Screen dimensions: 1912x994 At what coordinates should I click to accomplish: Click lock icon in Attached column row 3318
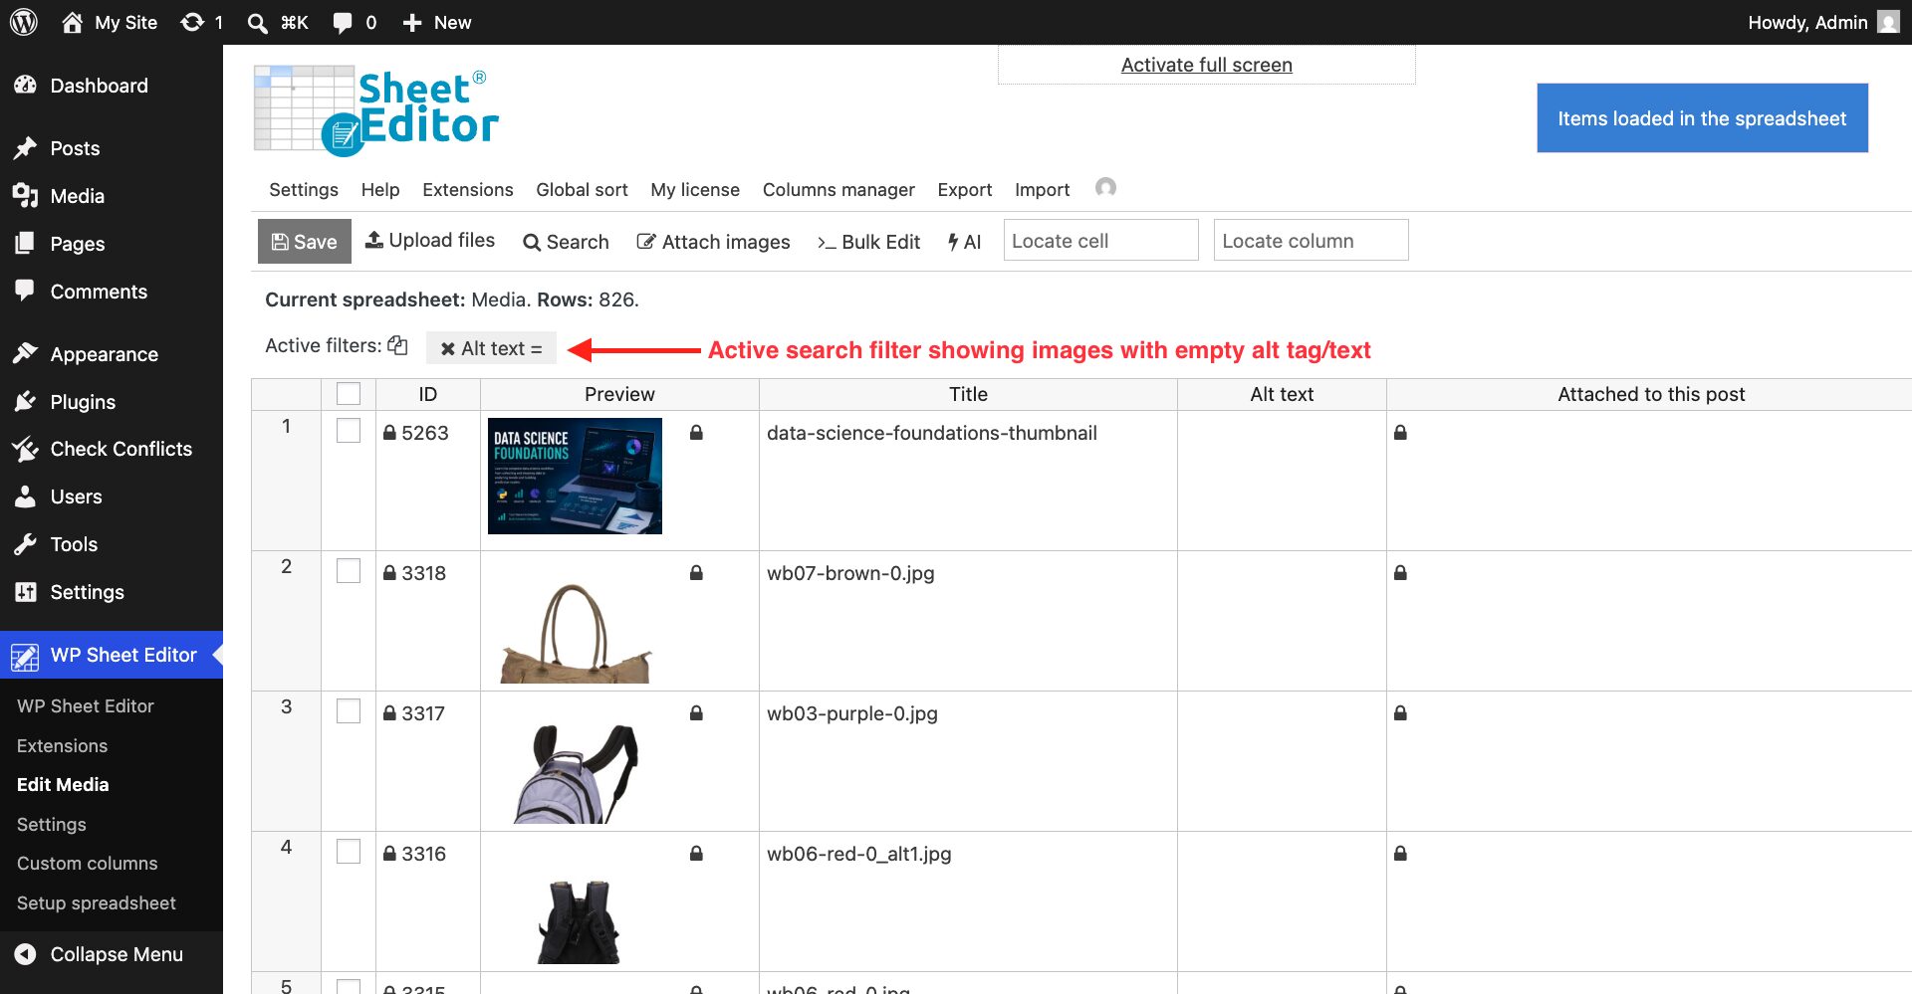pyautogui.click(x=1400, y=573)
